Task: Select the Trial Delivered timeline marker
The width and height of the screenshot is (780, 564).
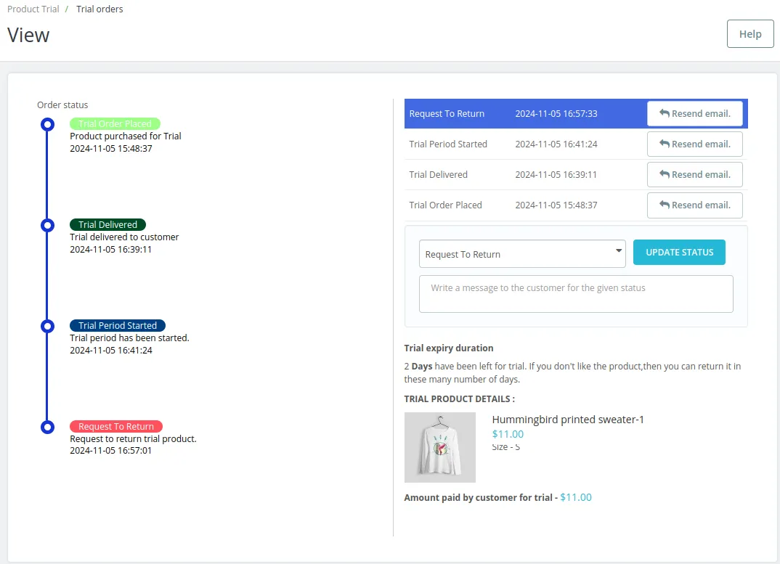Action: point(47,225)
